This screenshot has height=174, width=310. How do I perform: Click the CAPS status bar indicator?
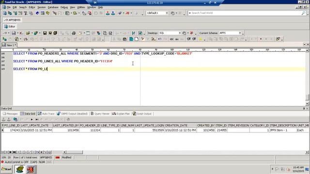(34, 162)
